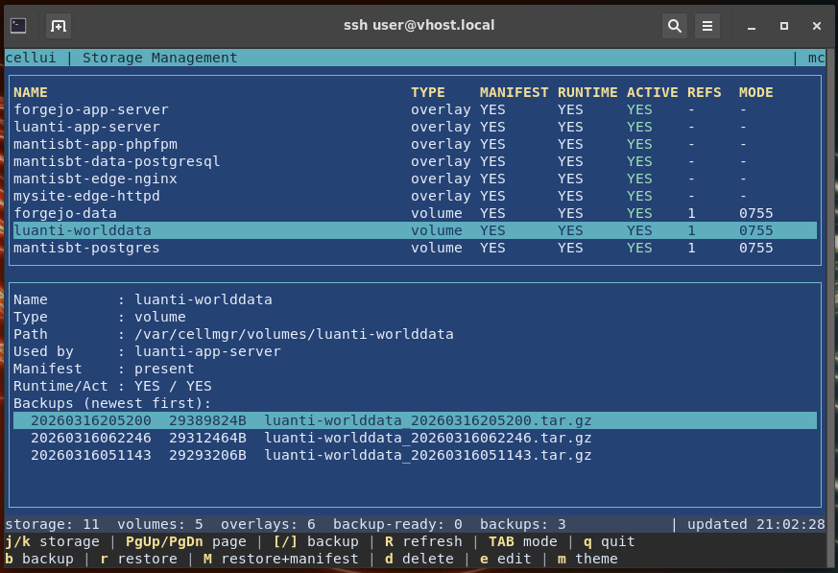Select the forgejo-app-server row
838x573 pixels.
(x=91, y=109)
